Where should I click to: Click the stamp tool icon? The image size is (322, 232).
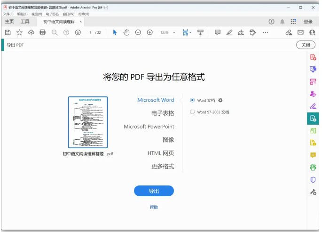252,32
